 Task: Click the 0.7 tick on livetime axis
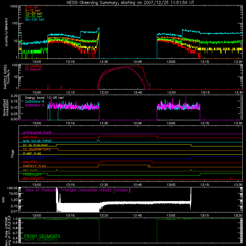click(x=15, y=233)
